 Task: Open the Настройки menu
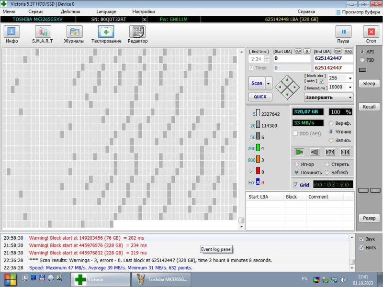143,11
